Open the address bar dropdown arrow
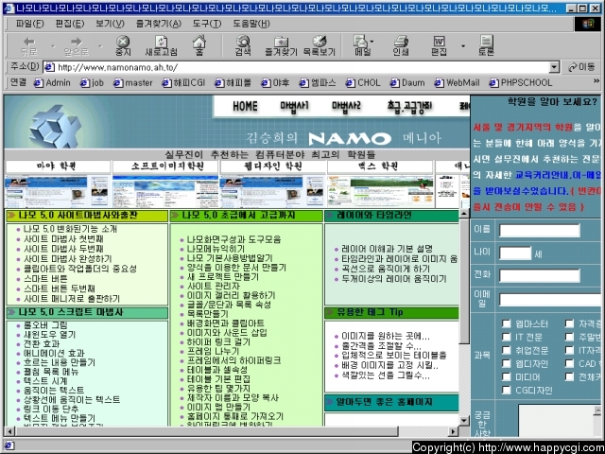 click(555, 67)
